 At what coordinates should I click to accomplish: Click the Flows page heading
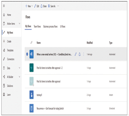pos(28,17)
